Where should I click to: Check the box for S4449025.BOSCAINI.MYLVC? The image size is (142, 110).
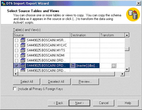17,45
